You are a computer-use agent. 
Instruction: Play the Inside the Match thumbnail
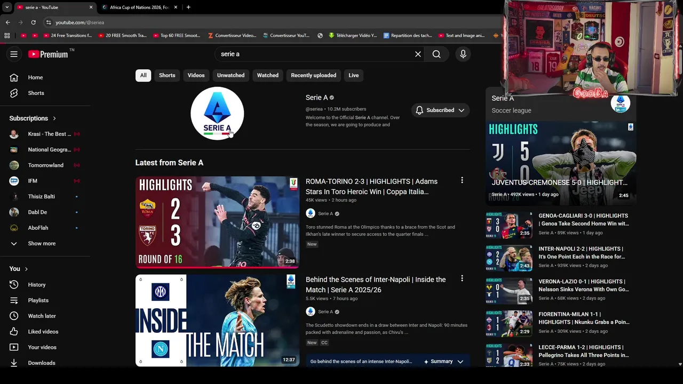(217, 321)
